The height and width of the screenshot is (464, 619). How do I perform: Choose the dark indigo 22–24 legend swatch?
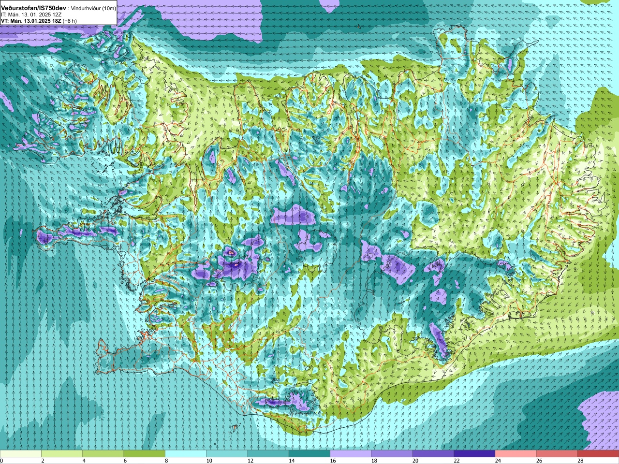pyautogui.click(x=474, y=454)
